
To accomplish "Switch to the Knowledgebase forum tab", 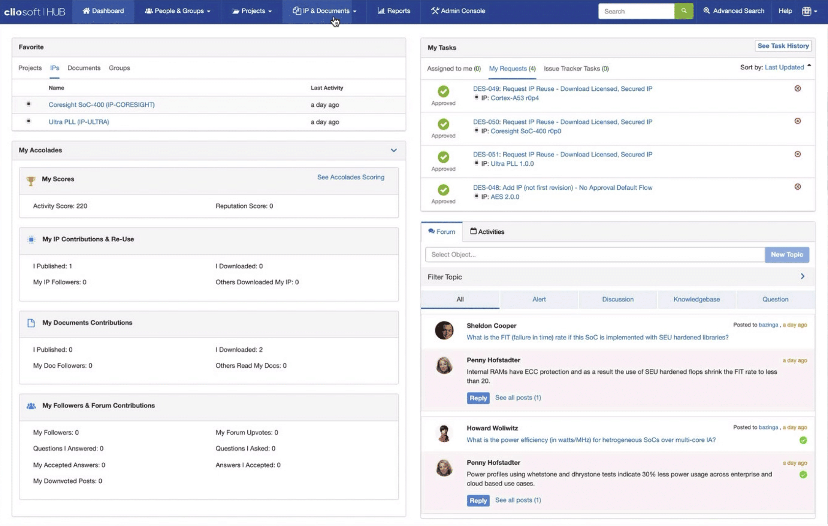I will (696, 299).
